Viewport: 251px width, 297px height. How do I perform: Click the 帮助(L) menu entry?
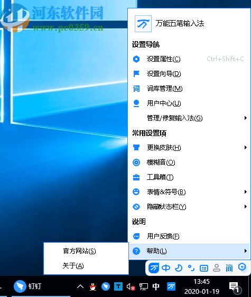coord(189,251)
